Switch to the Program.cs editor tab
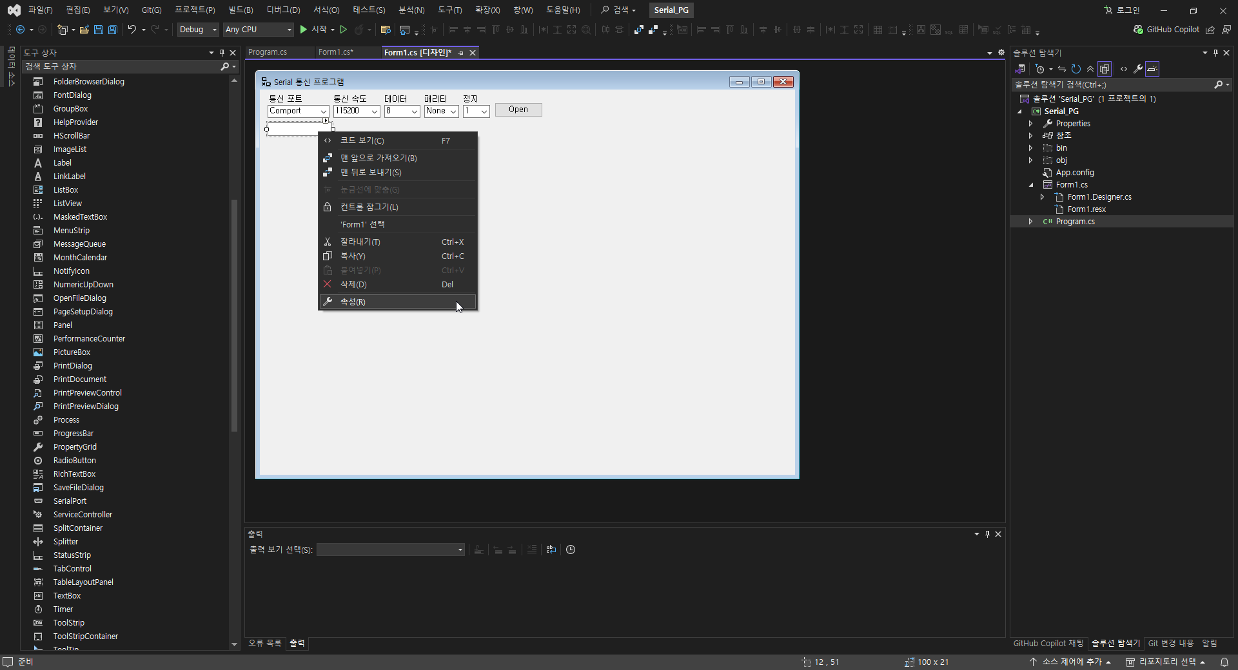The width and height of the screenshot is (1238, 670). click(268, 52)
